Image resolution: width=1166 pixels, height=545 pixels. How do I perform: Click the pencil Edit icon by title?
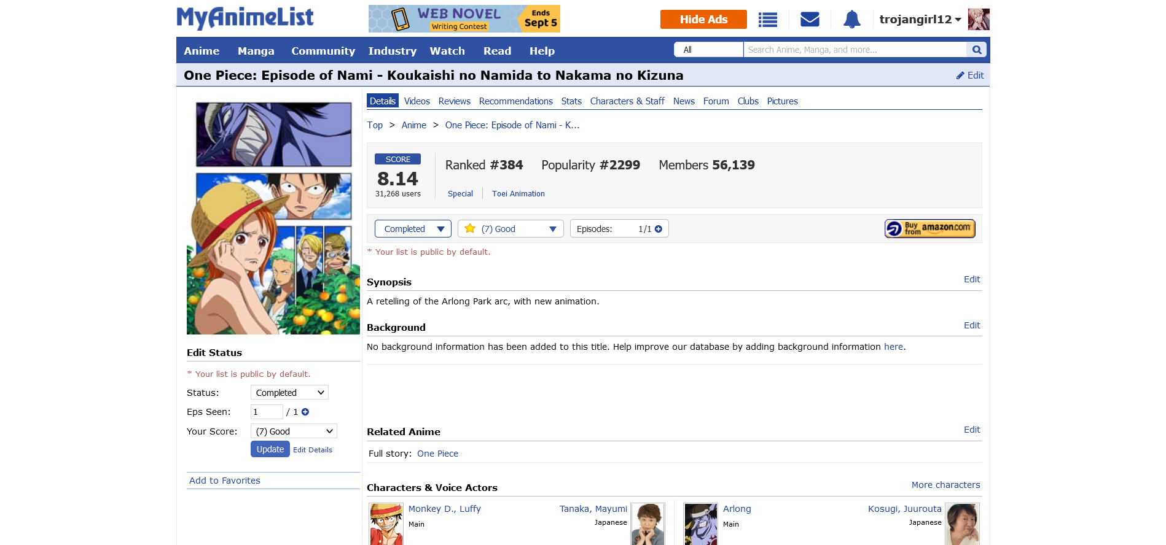point(970,75)
